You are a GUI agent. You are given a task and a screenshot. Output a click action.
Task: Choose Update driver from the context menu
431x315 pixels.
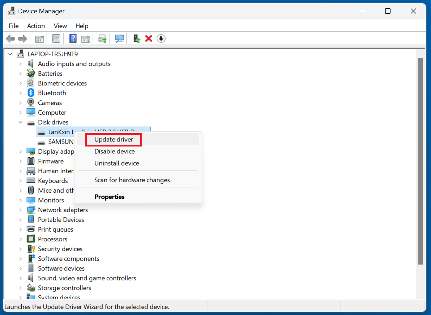pos(113,139)
